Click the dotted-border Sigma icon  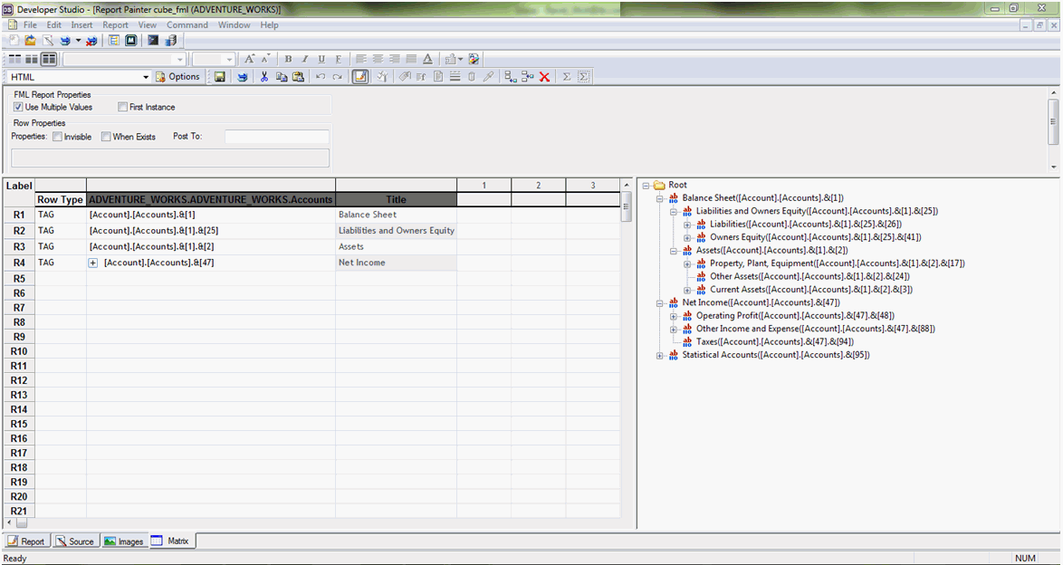click(x=584, y=77)
